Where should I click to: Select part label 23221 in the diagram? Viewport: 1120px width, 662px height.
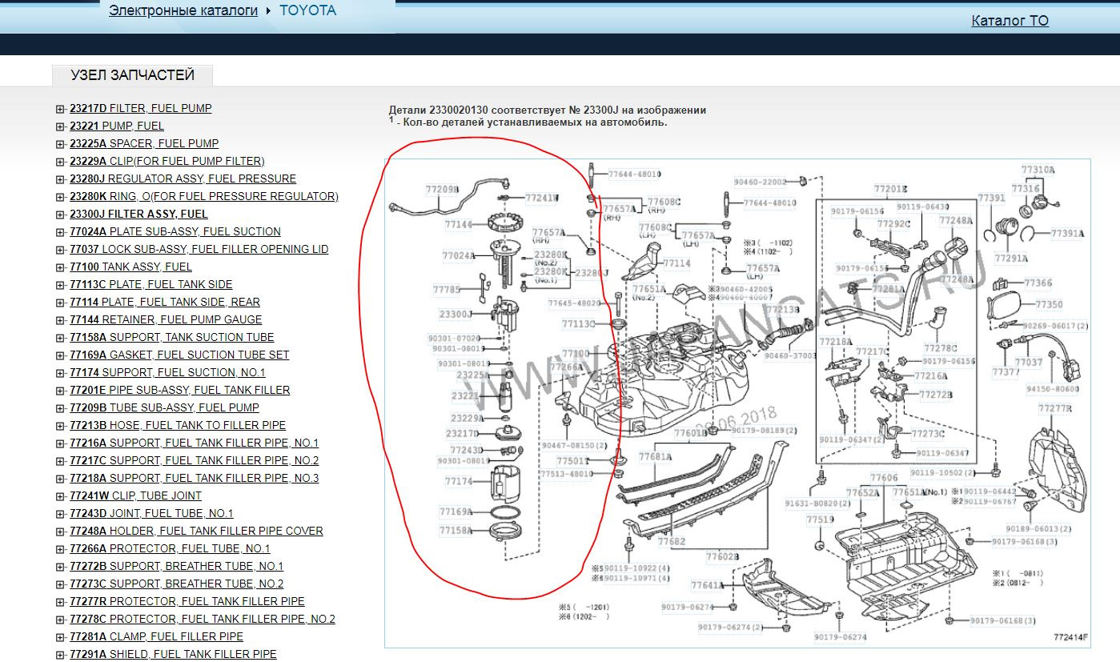(464, 396)
